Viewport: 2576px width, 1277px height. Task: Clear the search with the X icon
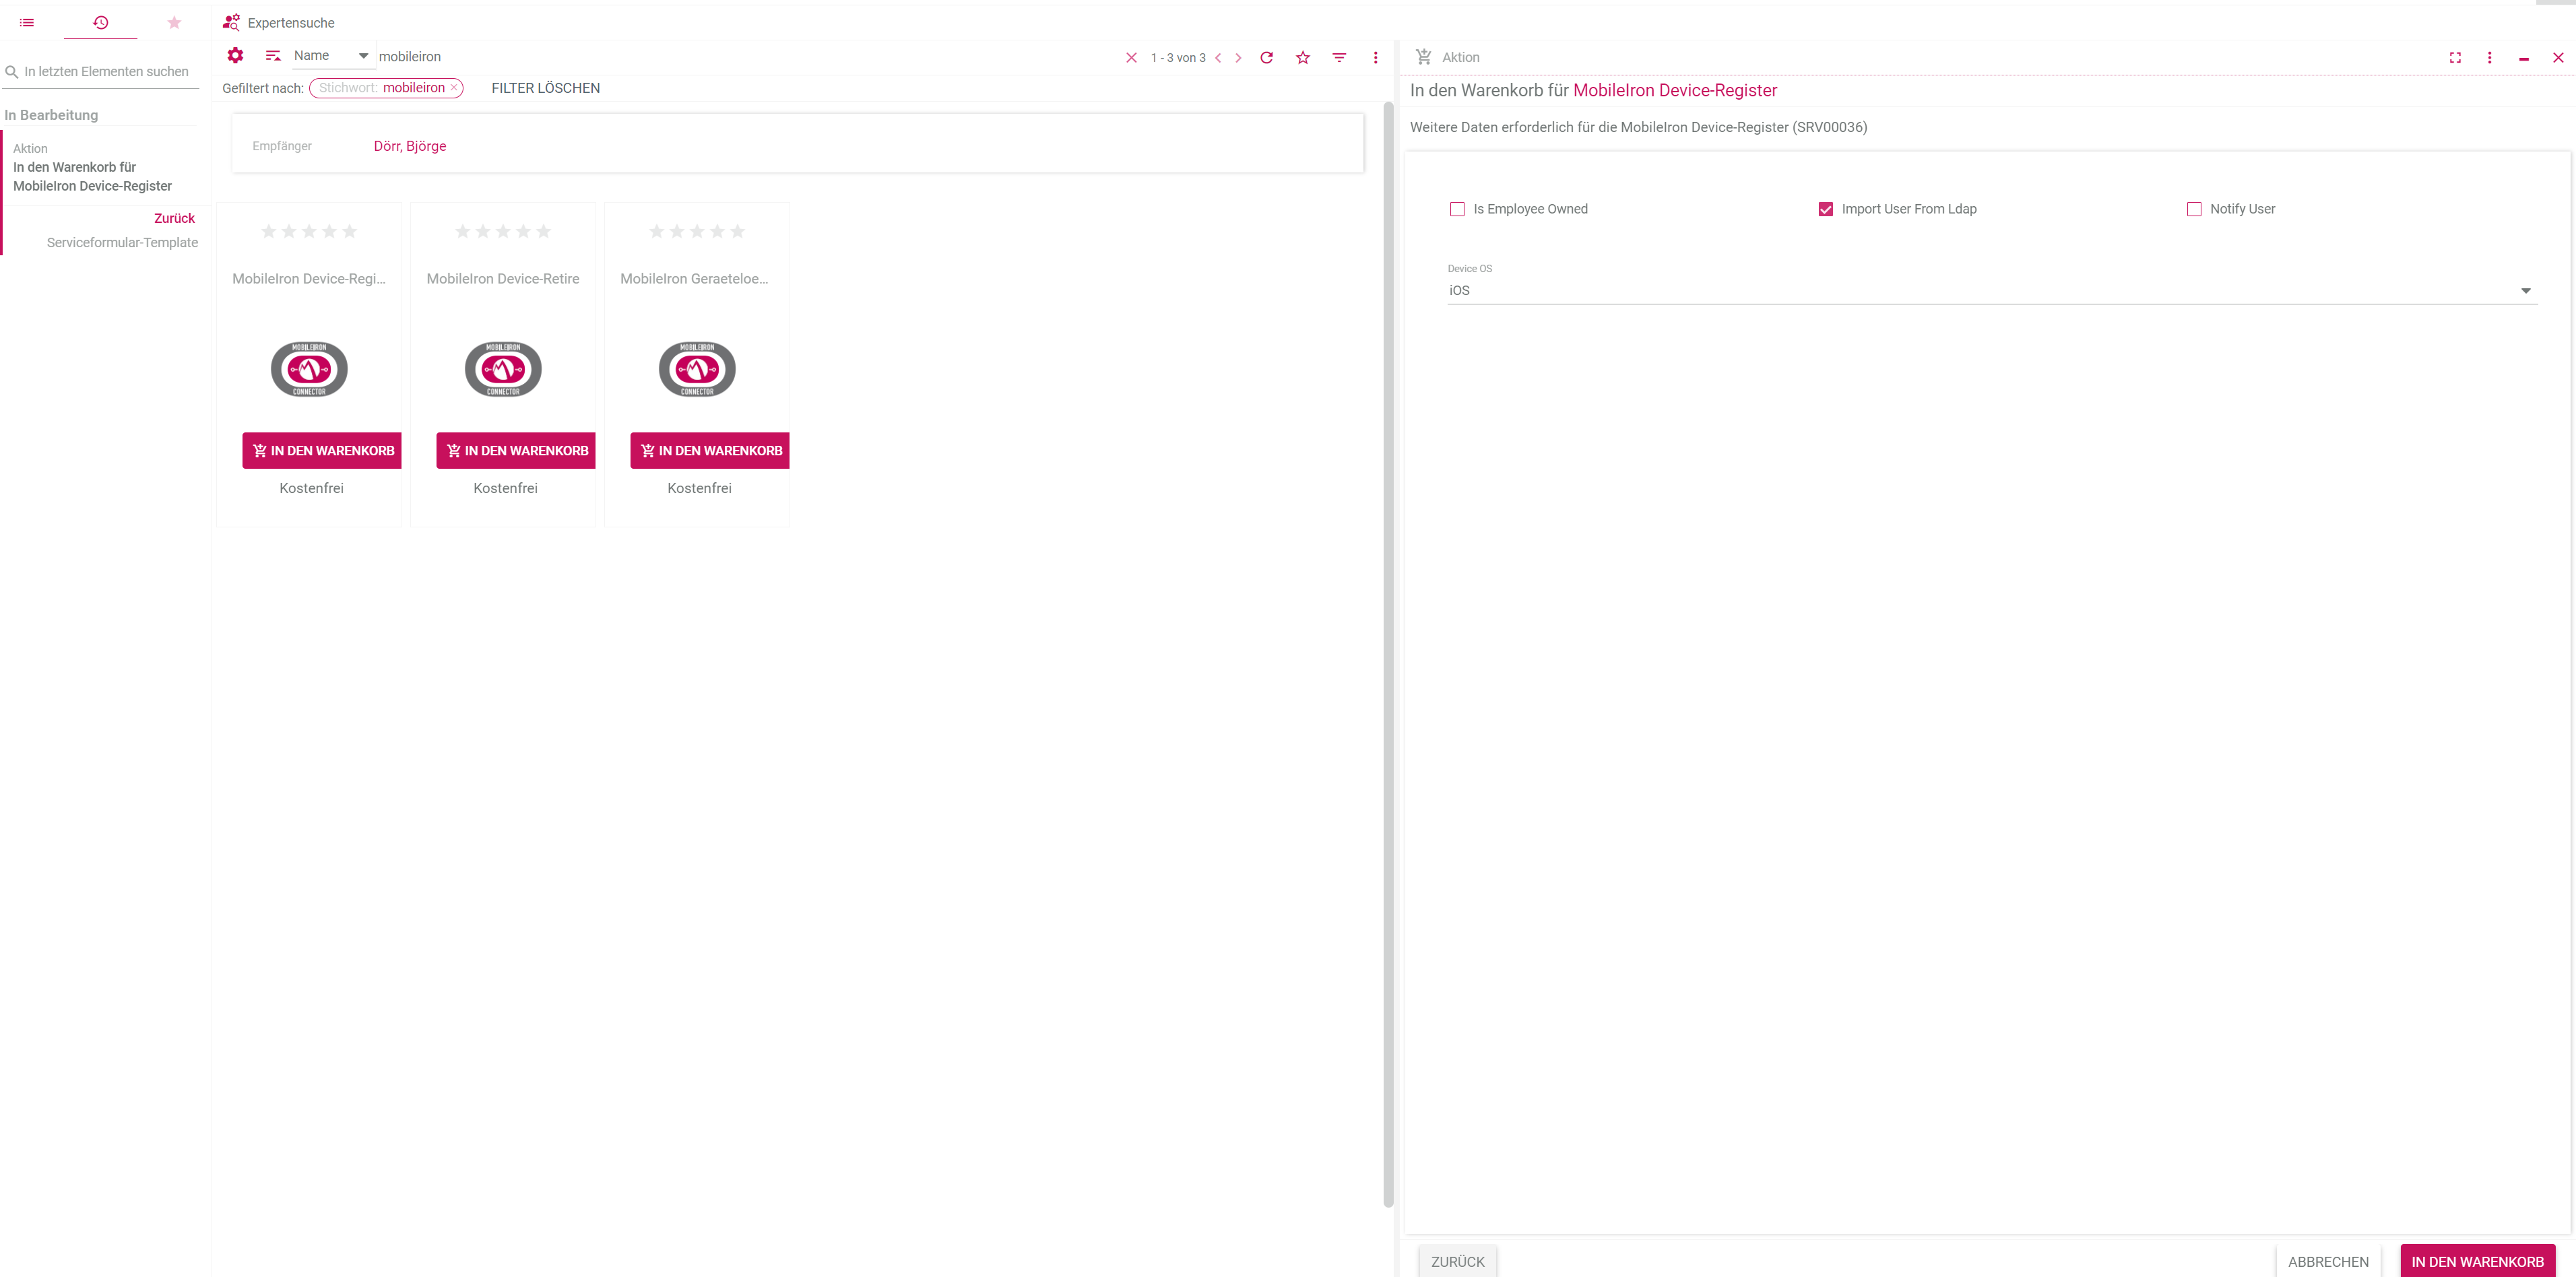click(x=1131, y=57)
